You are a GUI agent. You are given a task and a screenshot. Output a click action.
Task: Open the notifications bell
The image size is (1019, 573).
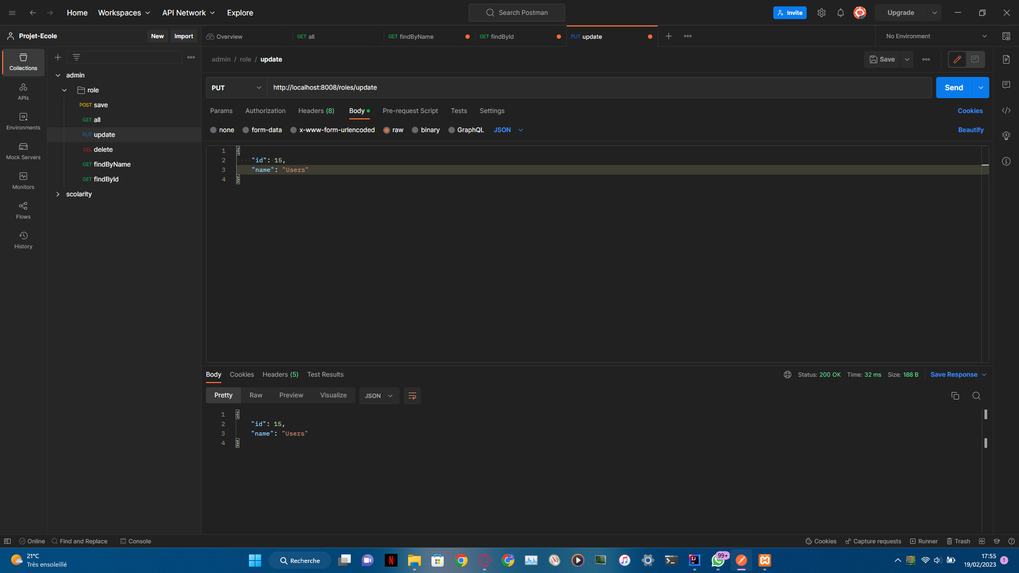(x=841, y=13)
